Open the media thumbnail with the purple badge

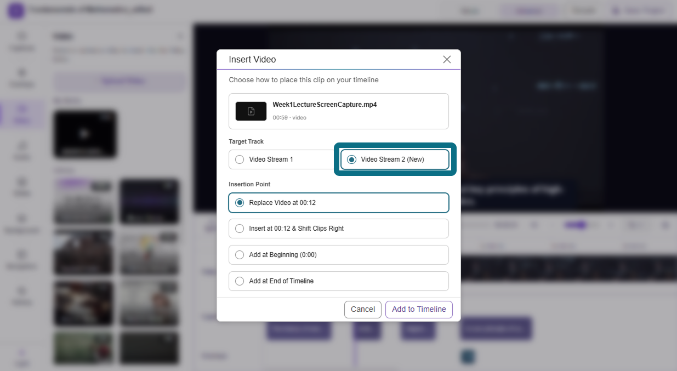(x=84, y=201)
